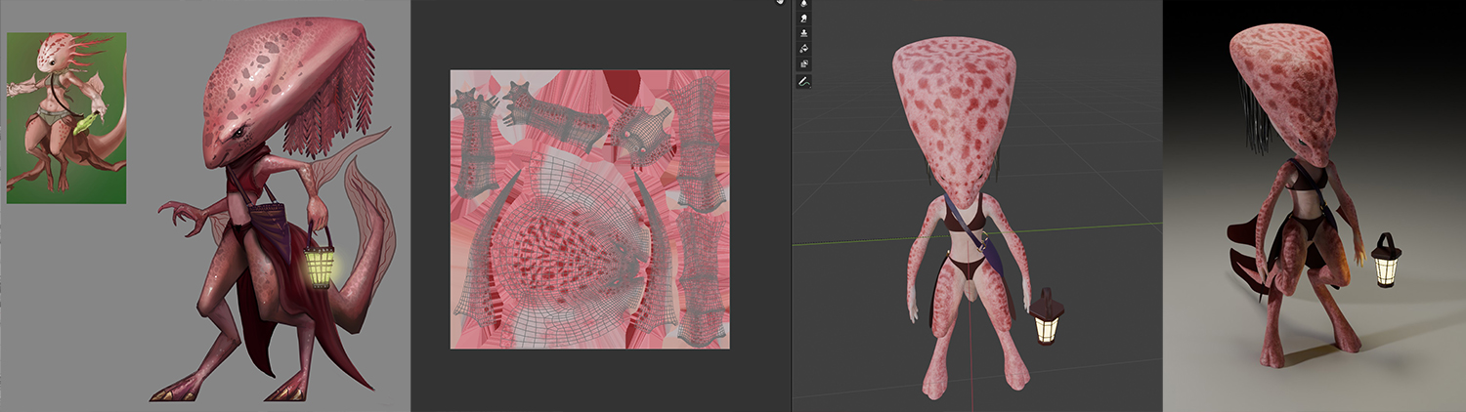Select the Annotate pencil tool
The width and height of the screenshot is (1466, 412).
tap(803, 82)
